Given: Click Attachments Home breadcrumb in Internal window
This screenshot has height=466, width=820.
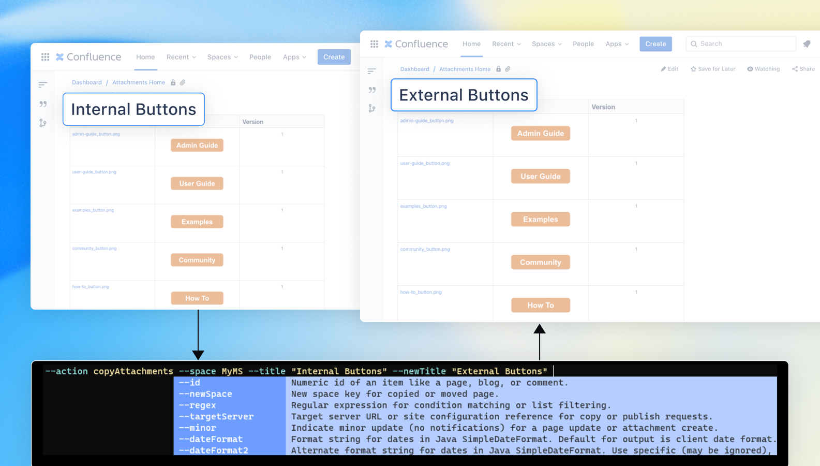Looking at the screenshot, I should [x=139, y=82].
